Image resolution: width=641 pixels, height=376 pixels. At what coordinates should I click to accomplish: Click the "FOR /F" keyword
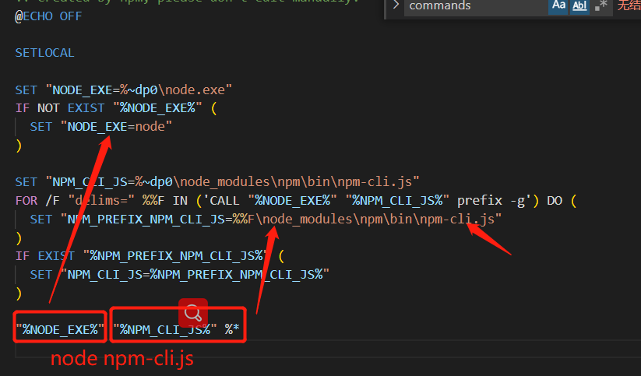(x=37, y=201)
